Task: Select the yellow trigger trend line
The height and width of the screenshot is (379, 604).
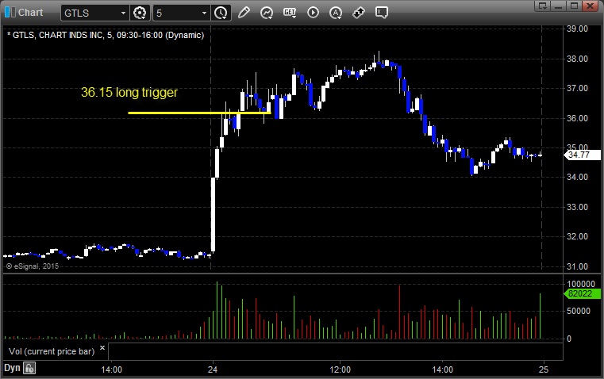Action: coord(199,113)
